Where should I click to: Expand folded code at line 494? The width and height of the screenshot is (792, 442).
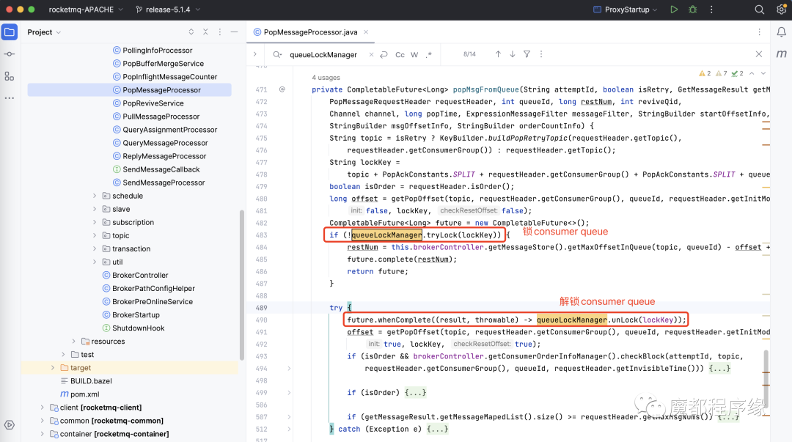click(x=289, y=368)
